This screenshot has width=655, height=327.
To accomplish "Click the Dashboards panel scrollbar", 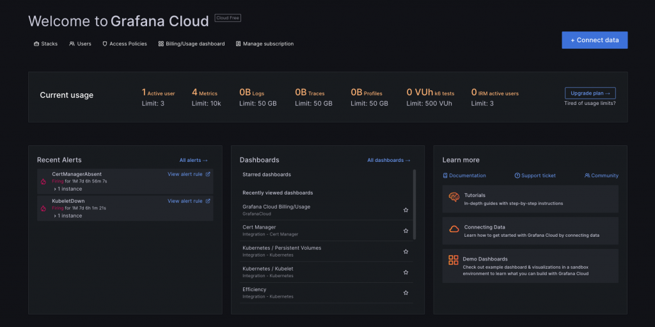I will point(414,205).
